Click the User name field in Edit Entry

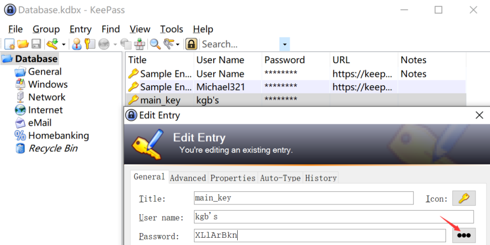[x=334, y=217]
